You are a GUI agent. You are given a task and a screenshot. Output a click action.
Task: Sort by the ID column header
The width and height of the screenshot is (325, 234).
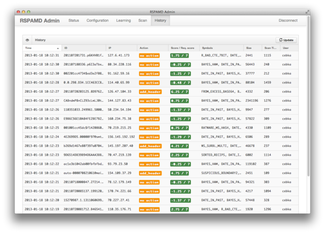[x=84, y=48]
